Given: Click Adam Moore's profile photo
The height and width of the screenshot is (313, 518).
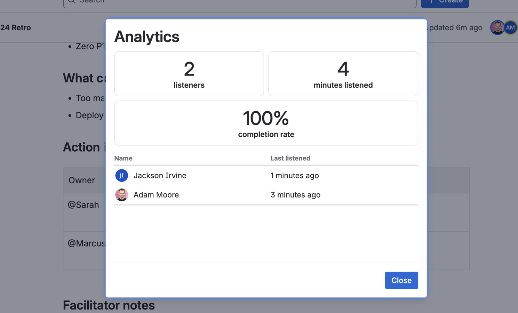Looking at the screenshot, I should pyautogui.click(x=121, y=195).
